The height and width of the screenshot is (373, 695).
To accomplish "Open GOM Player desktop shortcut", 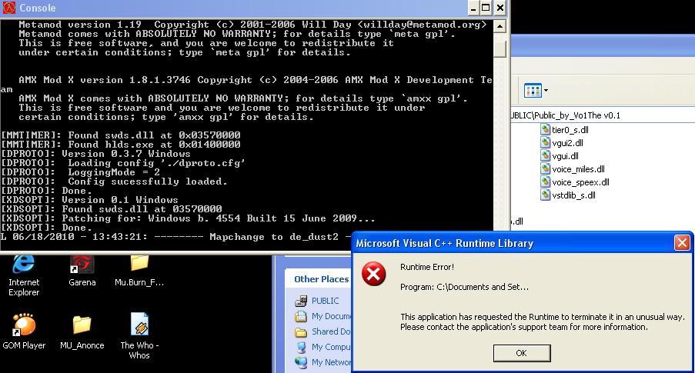I will click(x=24, y=331).
